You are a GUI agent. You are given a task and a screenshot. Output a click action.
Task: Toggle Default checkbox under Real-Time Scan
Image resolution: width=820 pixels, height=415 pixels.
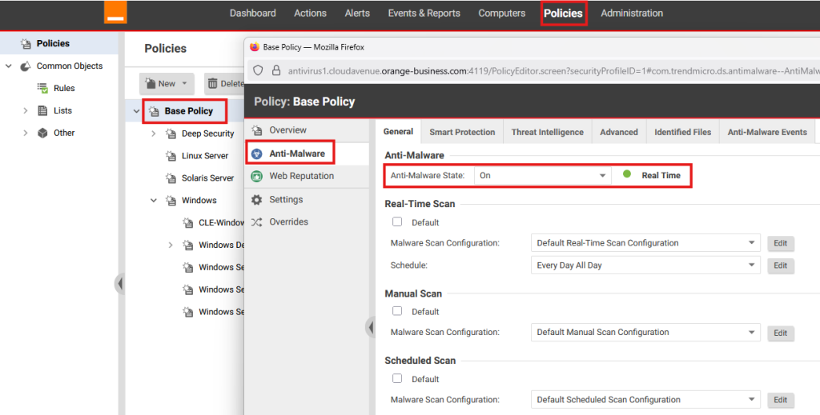(x=397, y=221)
